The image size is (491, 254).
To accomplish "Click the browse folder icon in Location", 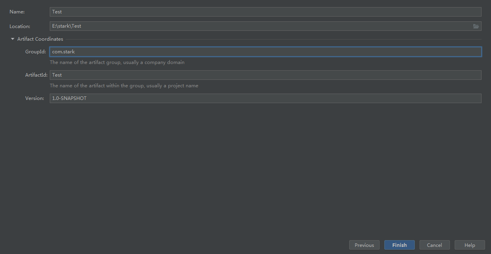I will pyautogui.click(x=476, y=26).
